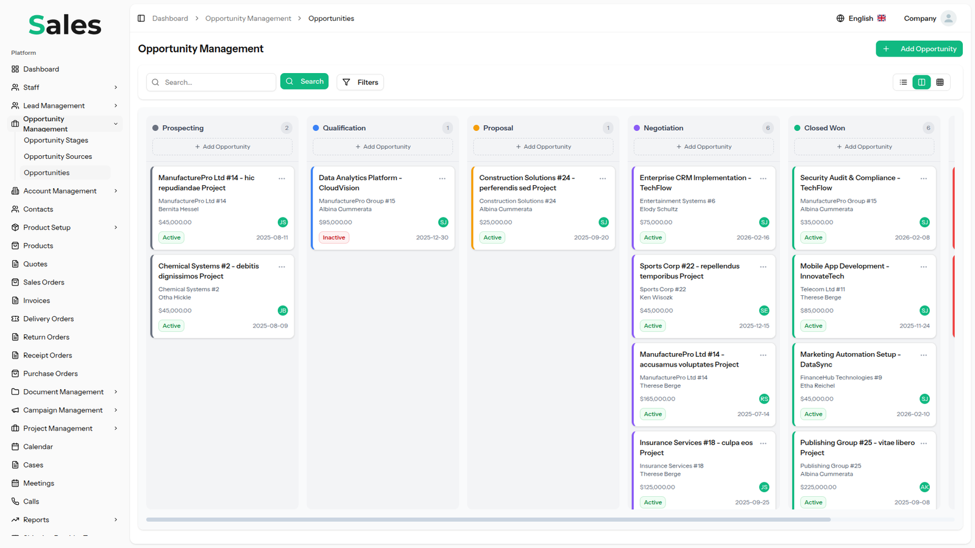The height and width of the screenshot is (548, 975).
Task: Open the user profile avatar
Action: [x=948, y=18]
